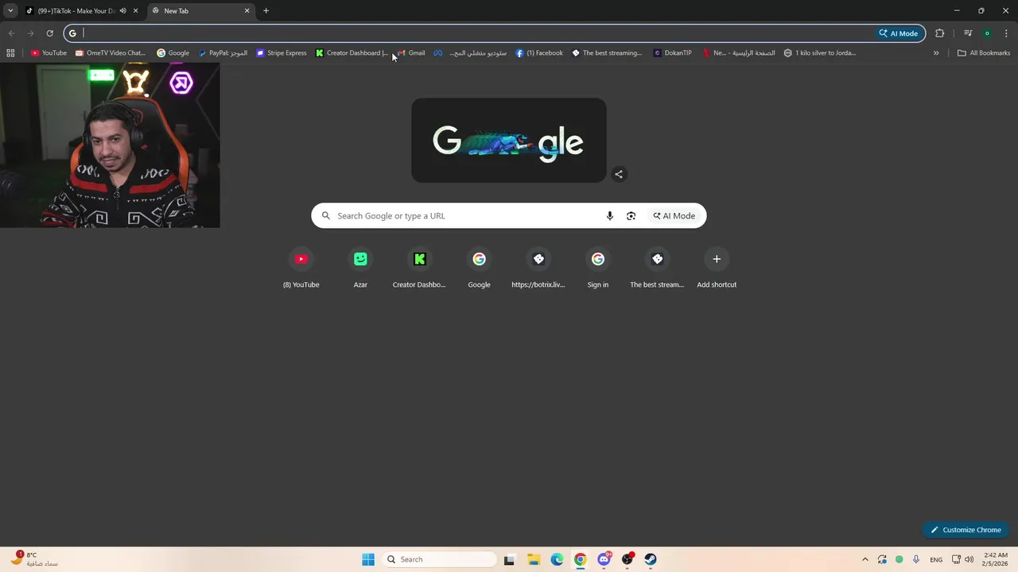Open the clock showing 2:42 AM
The width and height of the screenshot is (1018, 572).
coord(996,559)
